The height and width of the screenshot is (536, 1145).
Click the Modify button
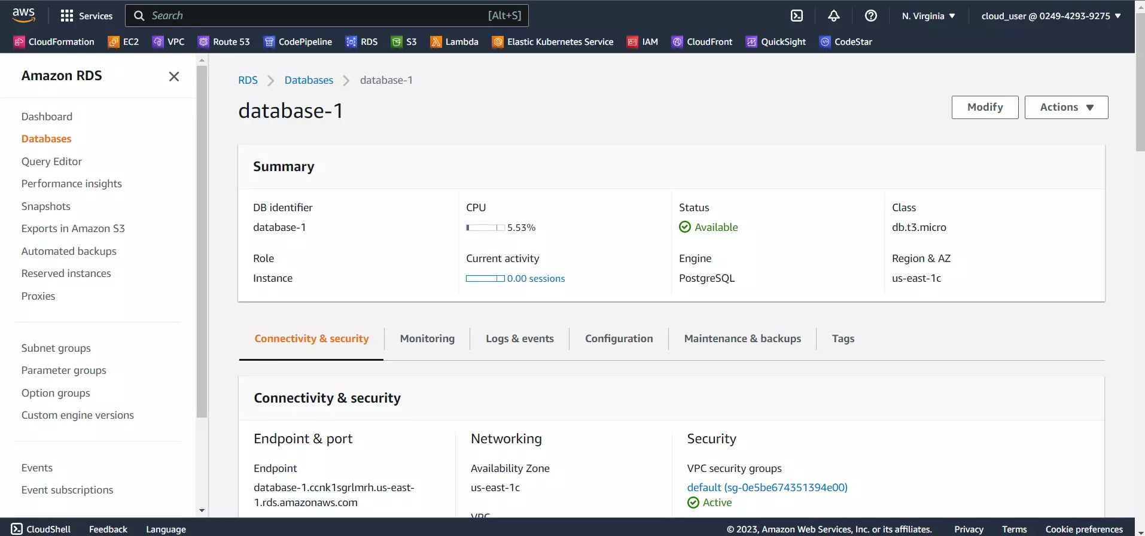pos(985,107)
